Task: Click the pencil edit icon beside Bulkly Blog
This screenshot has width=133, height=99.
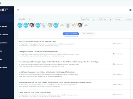Action: coord(29,19)
